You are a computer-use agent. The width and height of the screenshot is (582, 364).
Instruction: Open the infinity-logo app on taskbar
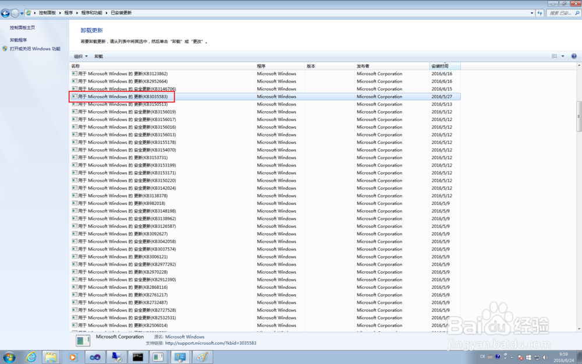pyautogui.click(x=95, y=358)
